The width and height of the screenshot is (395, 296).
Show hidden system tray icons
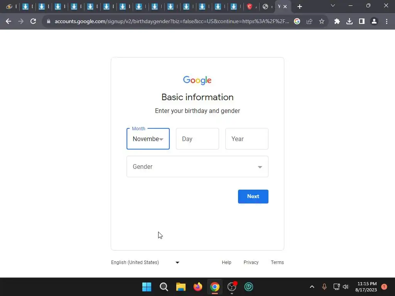pyautogui.click(x=312, y=287)
